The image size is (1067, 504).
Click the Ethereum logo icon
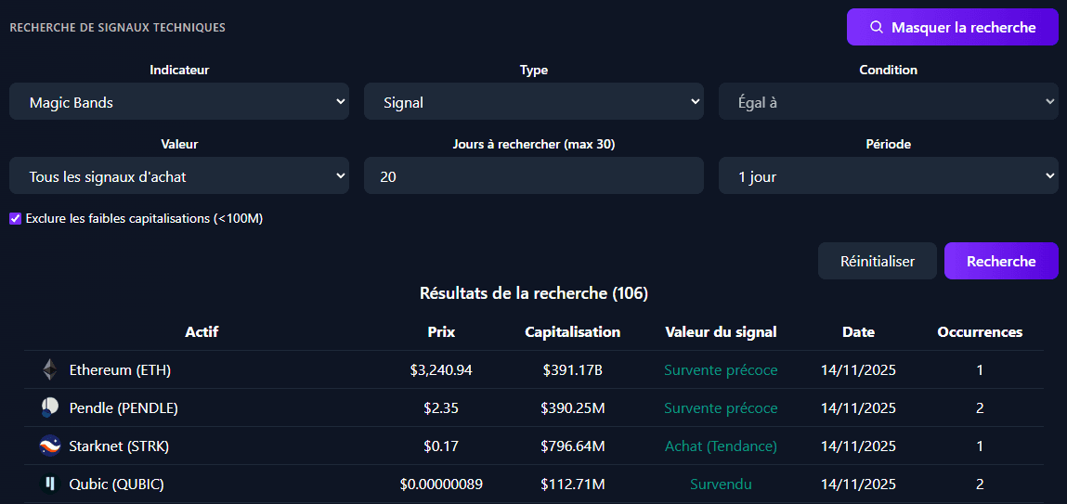pos(50,370)
